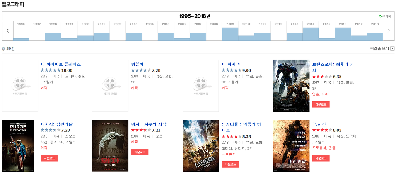Click the 13시간 soldier poster thumbnail
Screen dimensions: 396x172
pyautogui.click(x=292, y=146)
